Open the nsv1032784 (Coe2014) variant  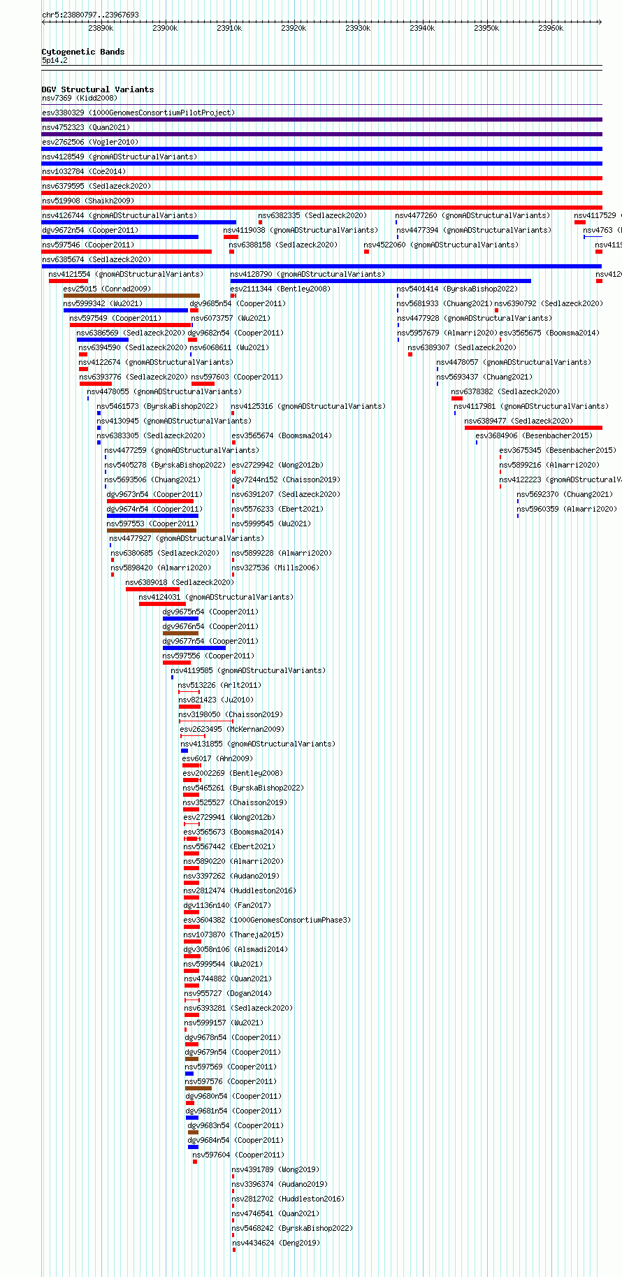(x=84, y=171)
